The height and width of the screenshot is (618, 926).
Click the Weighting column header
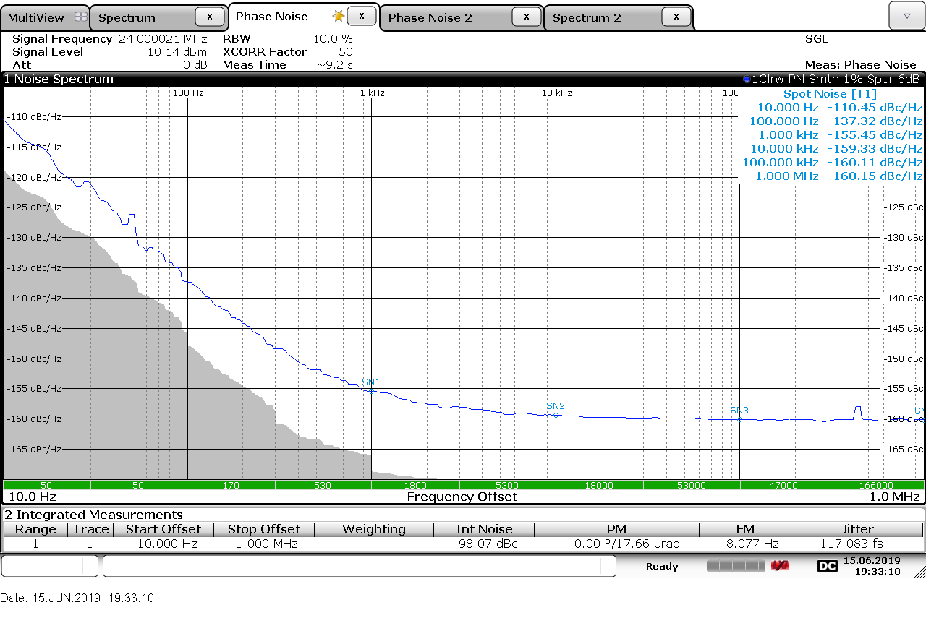[x=374, y=529]
